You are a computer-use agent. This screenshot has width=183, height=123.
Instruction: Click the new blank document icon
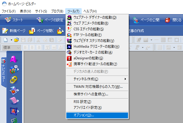pyautogui.click(x=6, y=40)
